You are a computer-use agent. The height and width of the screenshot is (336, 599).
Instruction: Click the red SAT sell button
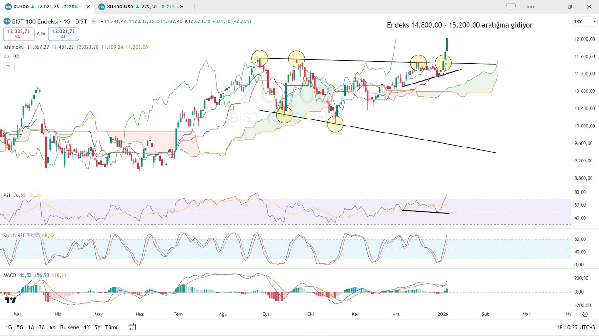[x=18, y=34]
